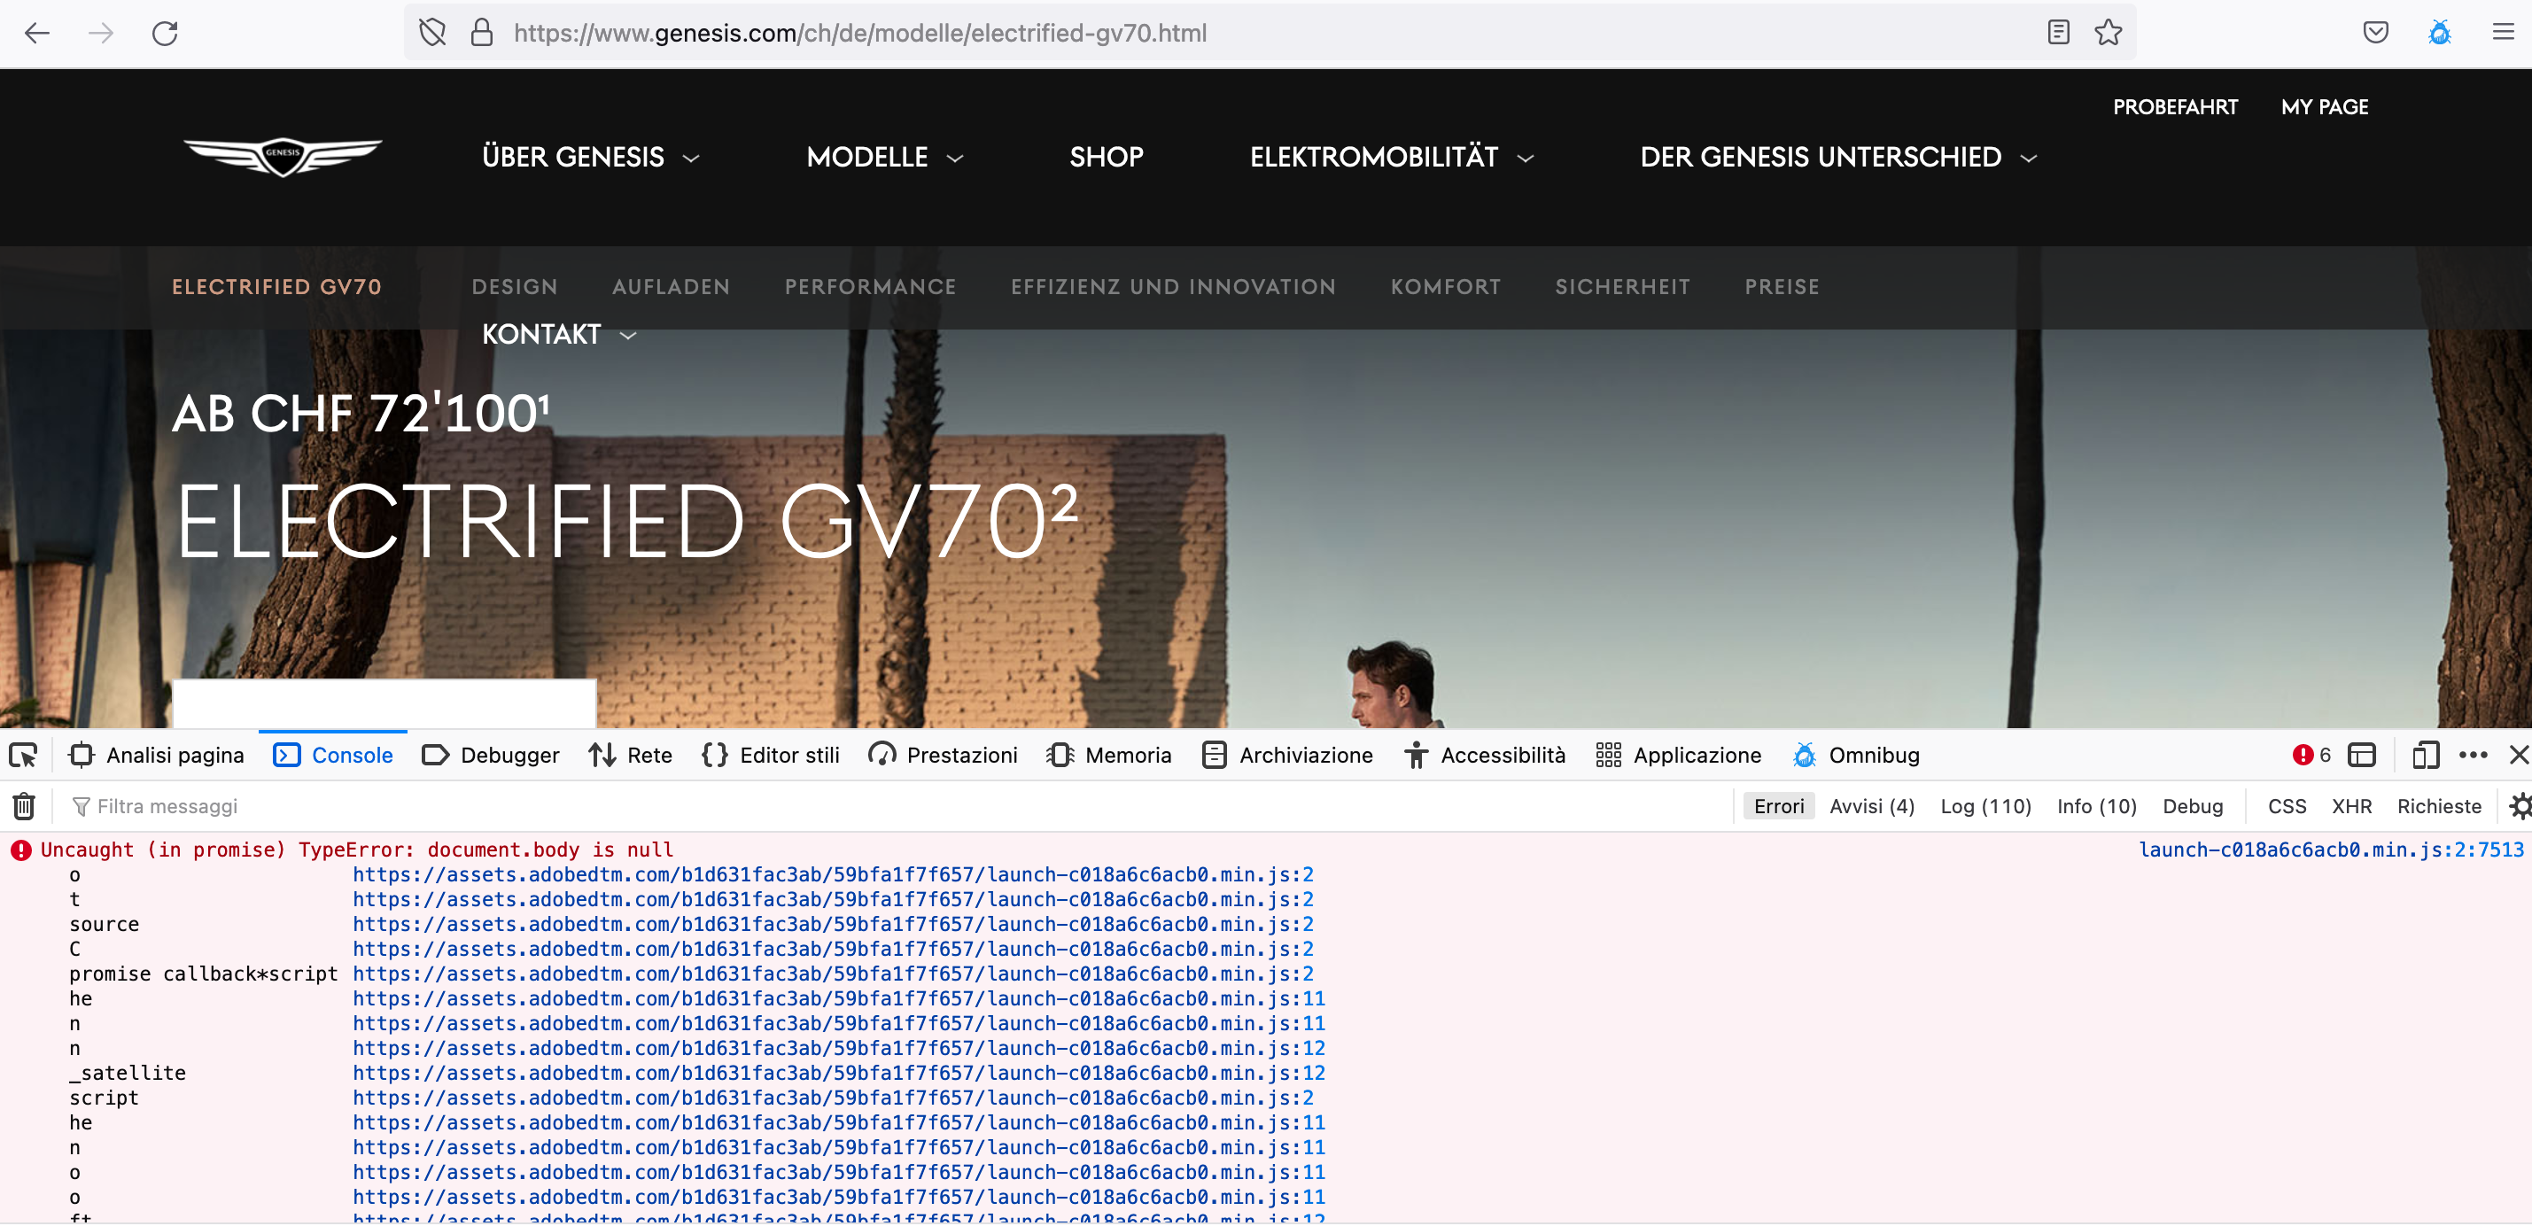This screenshot has width=2532, height=1226.
Task: Open launch-c018a6c6acb0.min.js:2:7513 source link
Action: 2331,850
